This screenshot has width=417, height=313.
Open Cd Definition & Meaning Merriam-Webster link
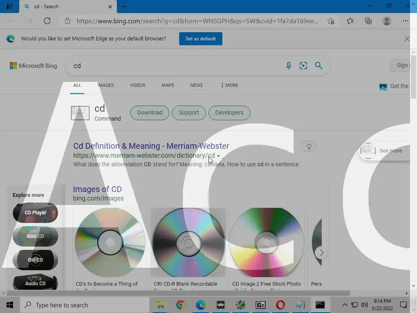151,146
